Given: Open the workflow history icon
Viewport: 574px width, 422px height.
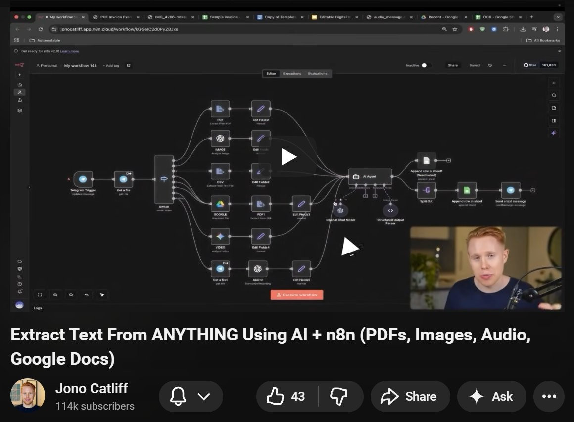Looking at the screenshot, I should pyautogui.click(x=490, y=65).
